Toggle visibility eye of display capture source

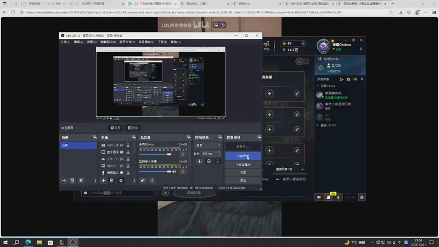click(x=122, y=153)
